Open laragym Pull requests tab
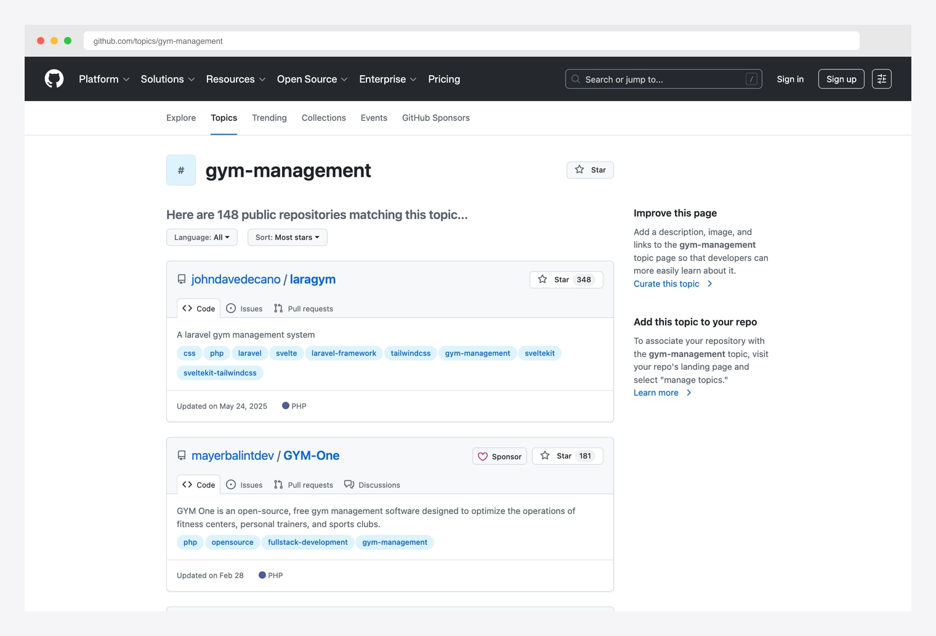The height and width of the screenshot is (636, 936). point(304,308)
